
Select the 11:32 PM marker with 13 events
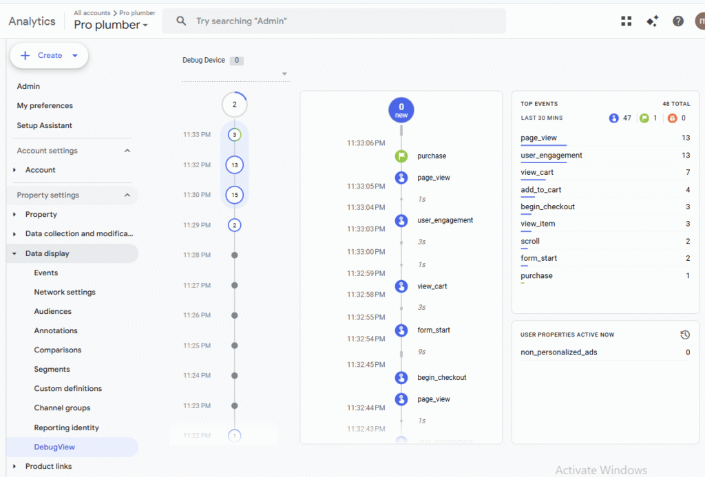[x=234, y=165]
